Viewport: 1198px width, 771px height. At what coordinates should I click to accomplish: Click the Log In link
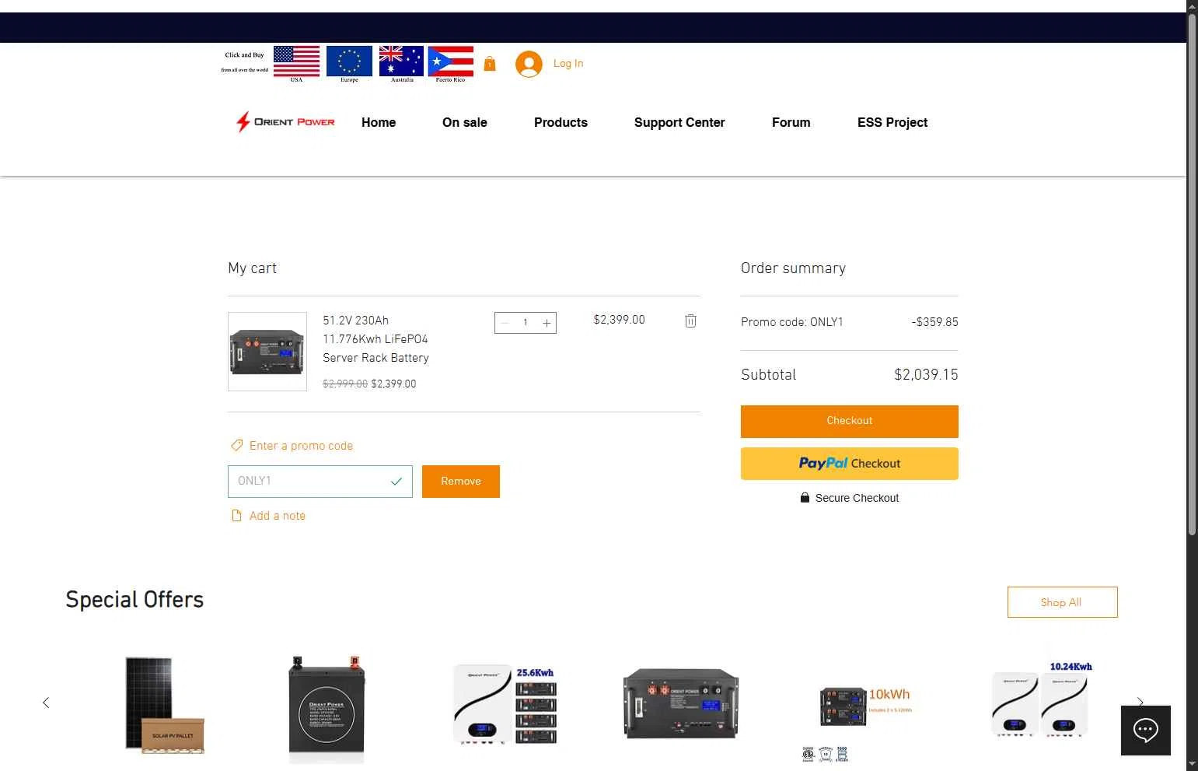(x=568, y=64)
